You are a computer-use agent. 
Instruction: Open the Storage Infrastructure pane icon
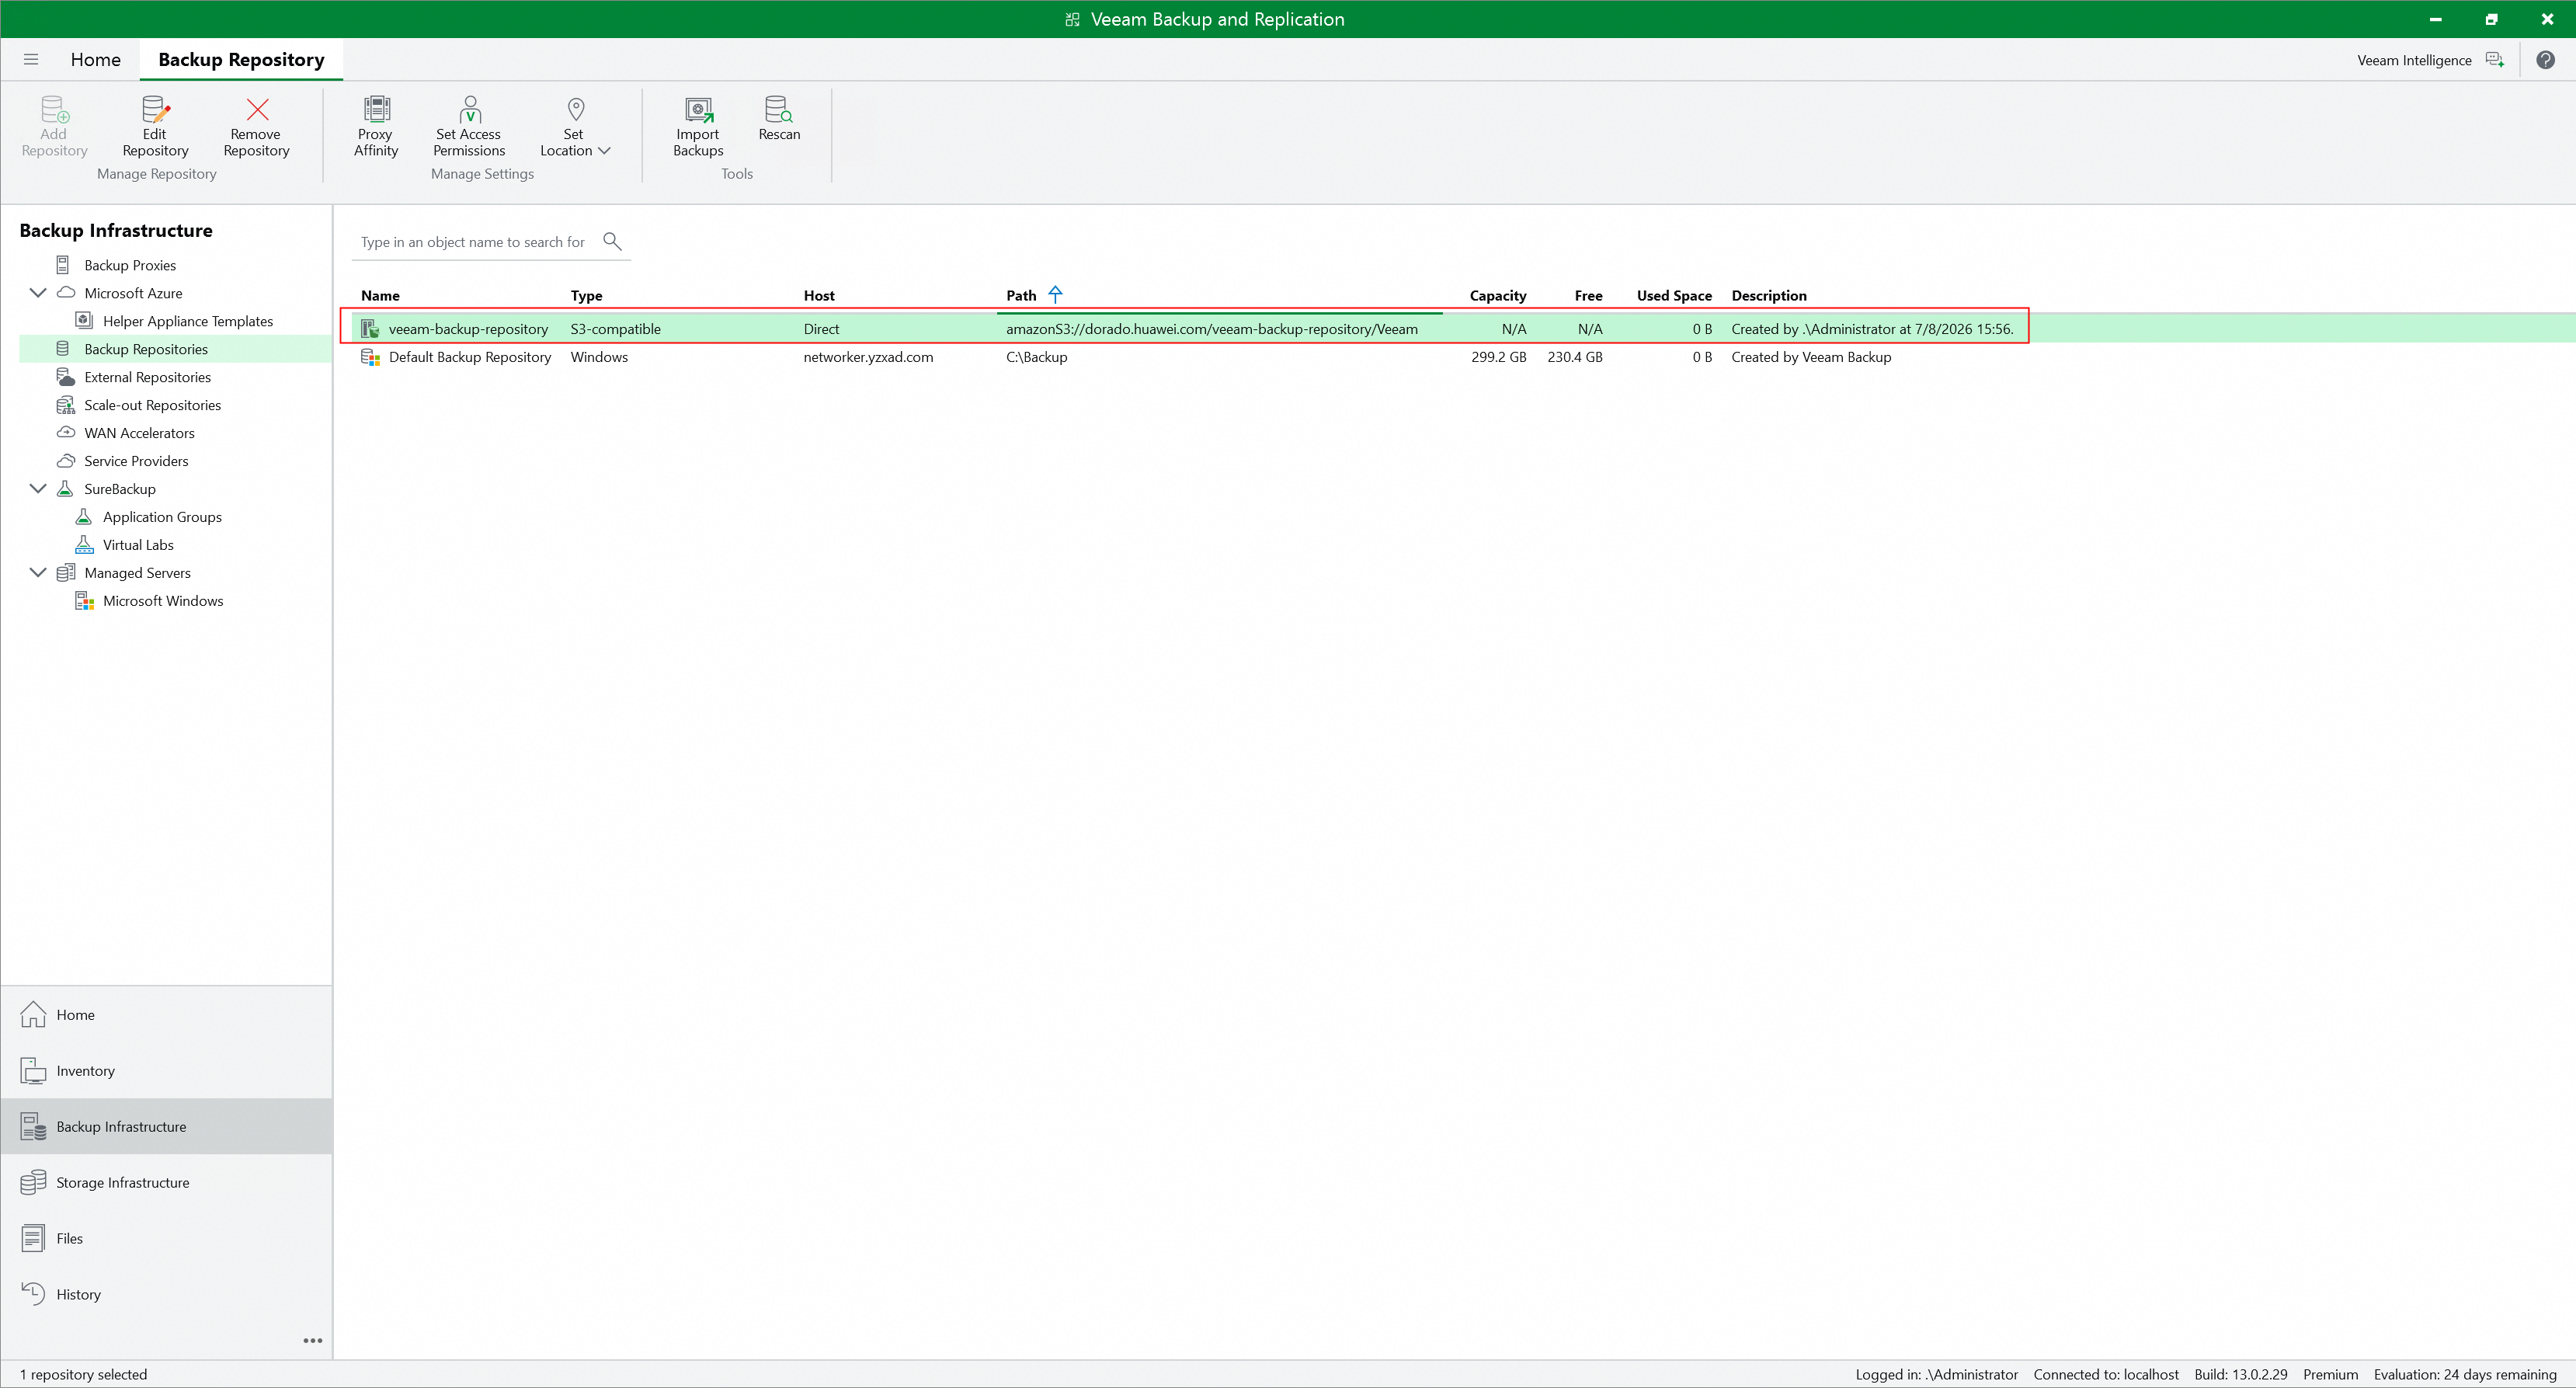(x=33, y=1182)
